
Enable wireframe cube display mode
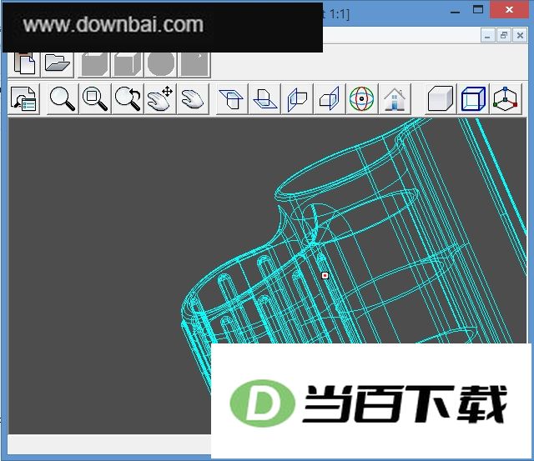click(x=473, y=99)
